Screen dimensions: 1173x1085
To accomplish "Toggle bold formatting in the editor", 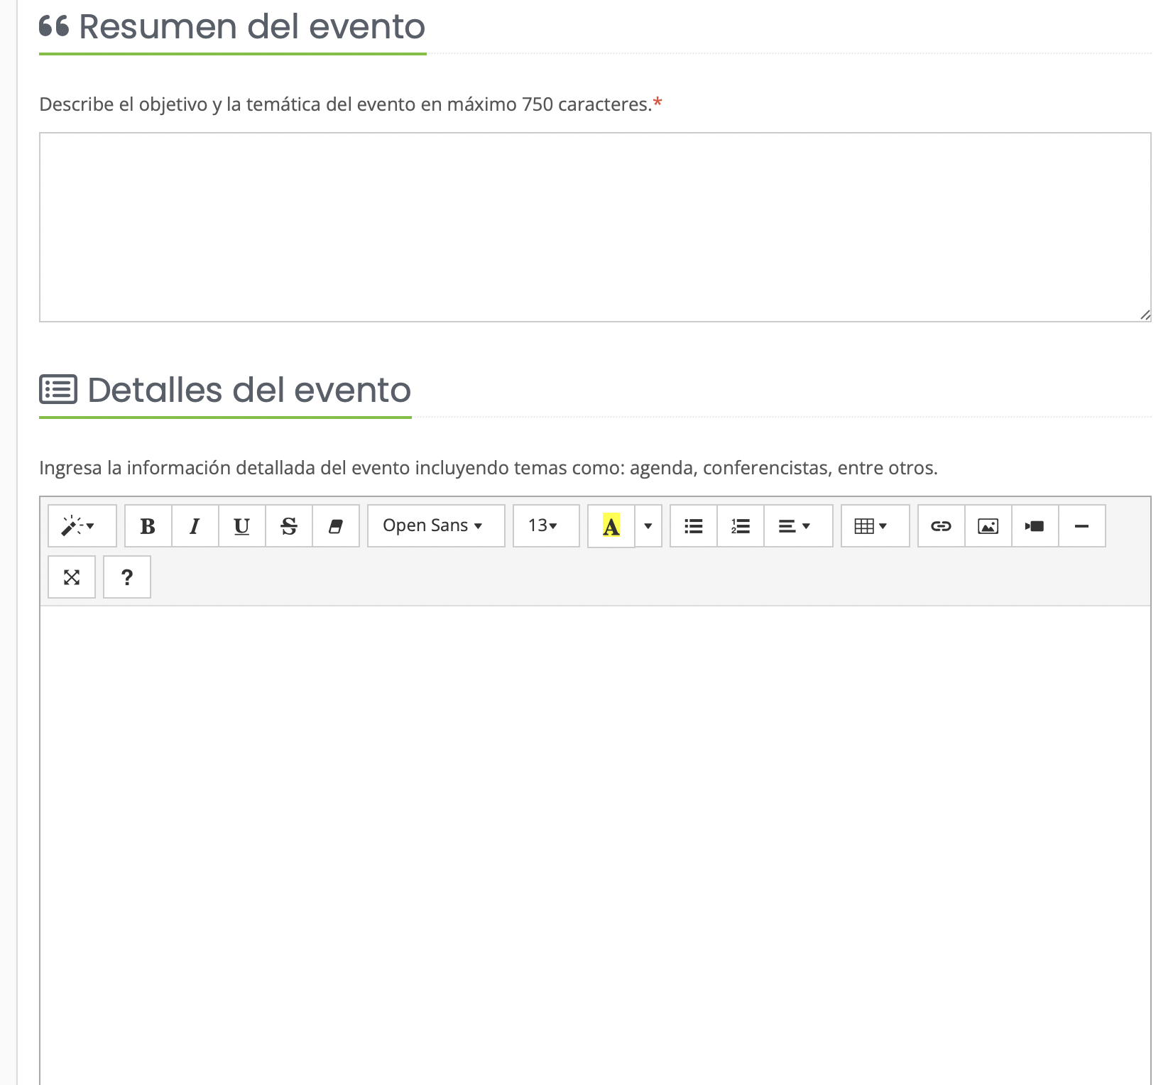I will [x=148, y=526].
